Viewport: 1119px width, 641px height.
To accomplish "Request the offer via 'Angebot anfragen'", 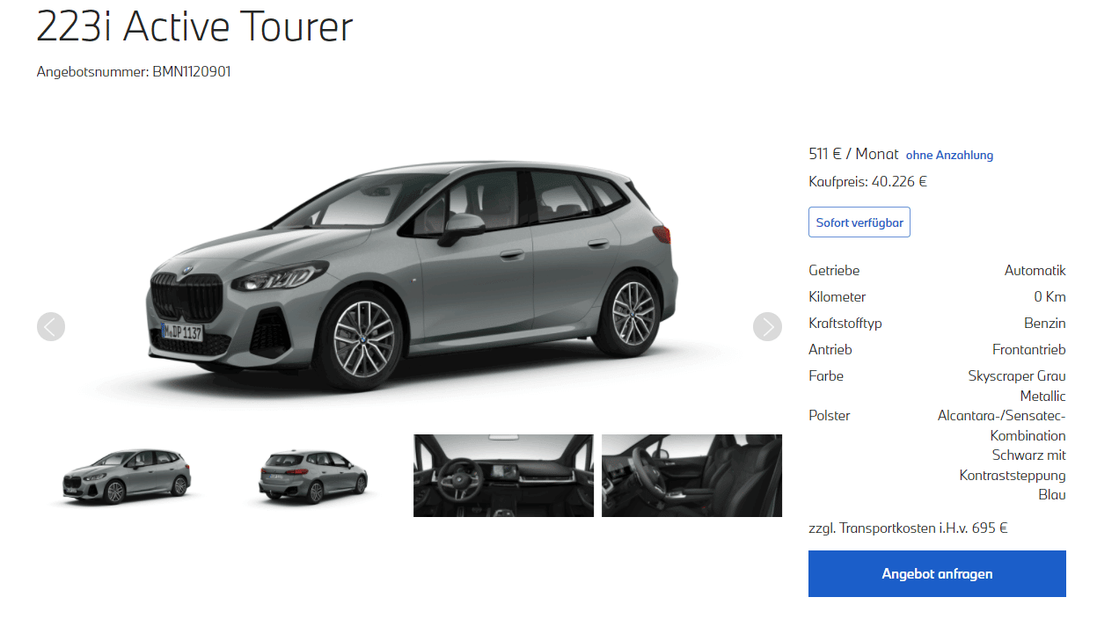I will tap(937, 574).
